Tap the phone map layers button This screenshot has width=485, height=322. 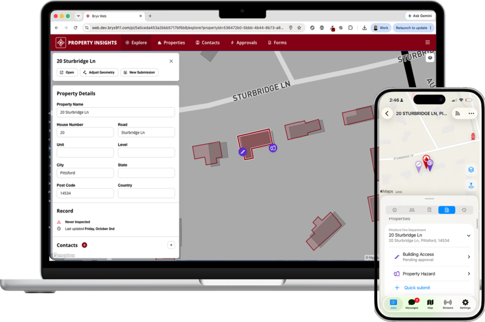click(471, 170)
